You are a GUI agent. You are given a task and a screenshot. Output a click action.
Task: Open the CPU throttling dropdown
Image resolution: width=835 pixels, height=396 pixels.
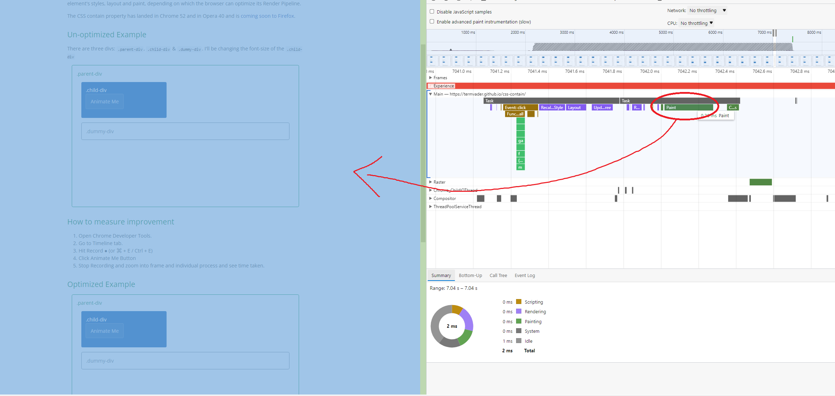(x=696, y=23)
